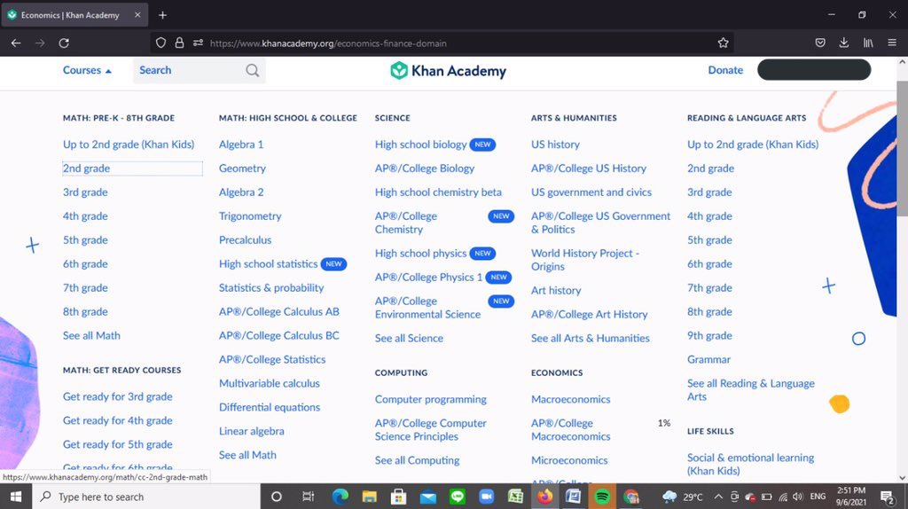Screen dimensions: 908x509
Task: Open the notification center icon
Action: (x=887, y=497)
